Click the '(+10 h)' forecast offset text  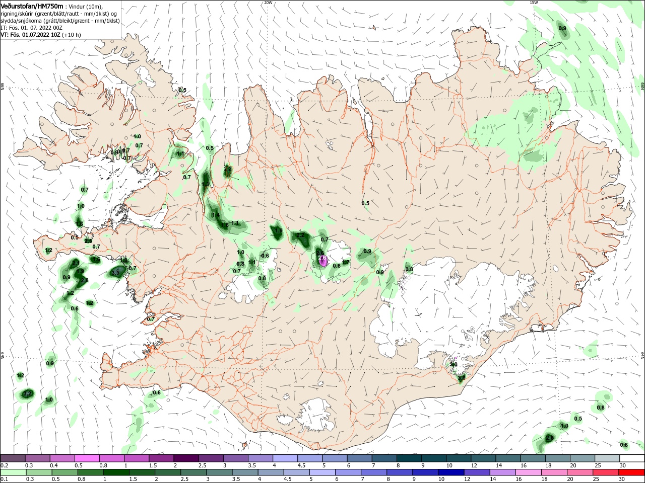71,35
